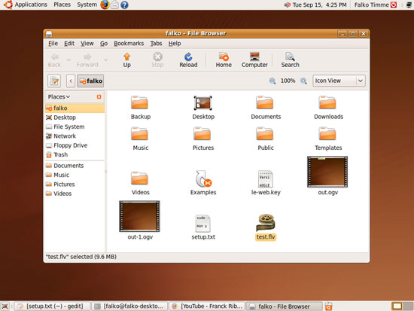The height and width of the screenshot is (311, 414).
Task: Open the Places side pane selector dropdown
Action: (59, 97)
